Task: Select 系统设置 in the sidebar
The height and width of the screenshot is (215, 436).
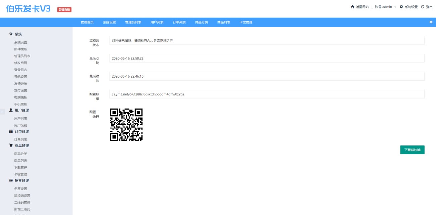Action: (20, 42)
